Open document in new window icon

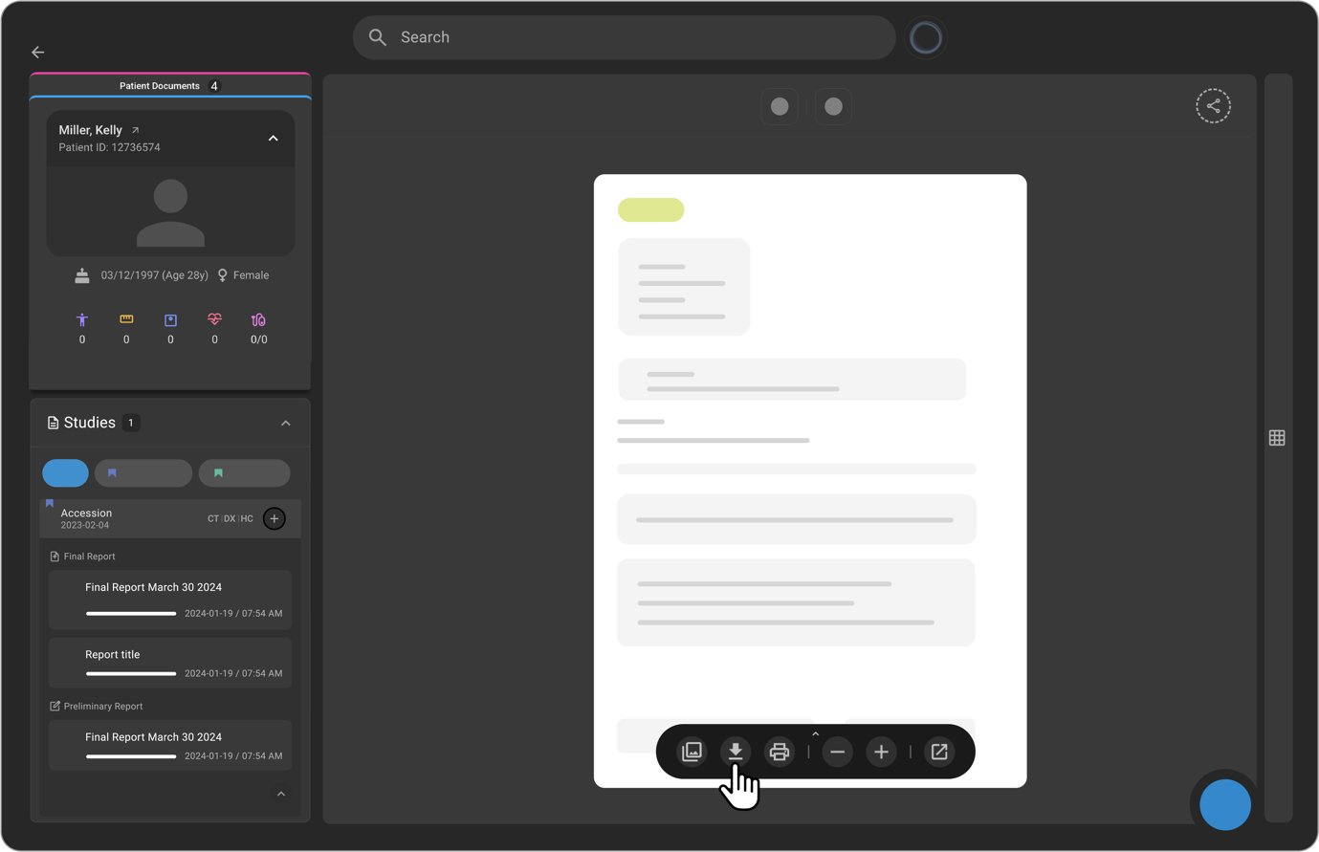click(x=939, y=752)
